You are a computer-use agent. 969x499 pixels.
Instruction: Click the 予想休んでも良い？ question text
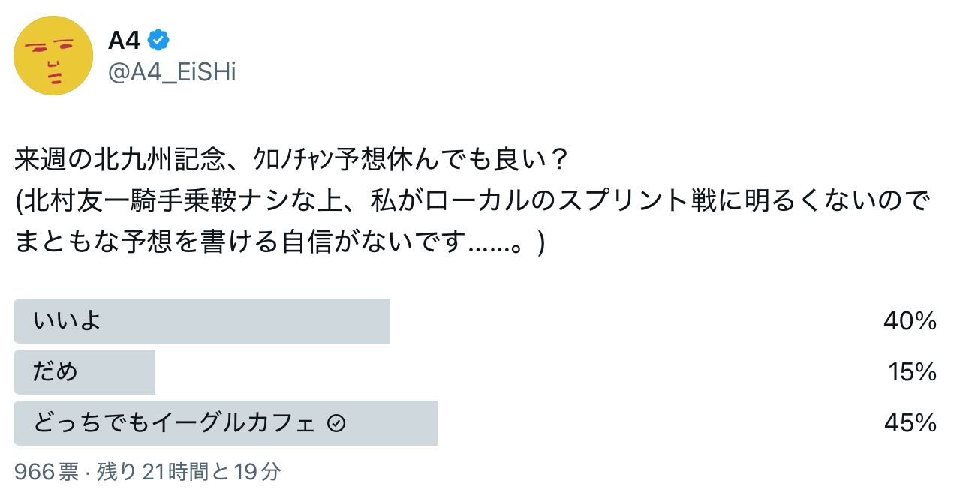(x=439, y=160)
